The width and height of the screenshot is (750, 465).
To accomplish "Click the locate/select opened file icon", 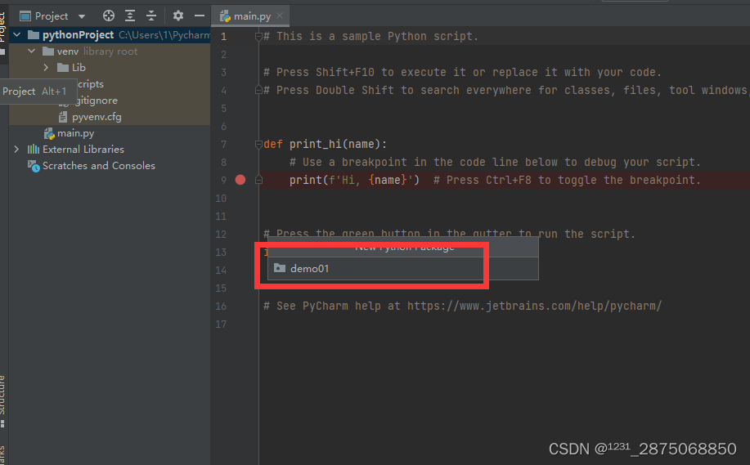I will (109, 16).
